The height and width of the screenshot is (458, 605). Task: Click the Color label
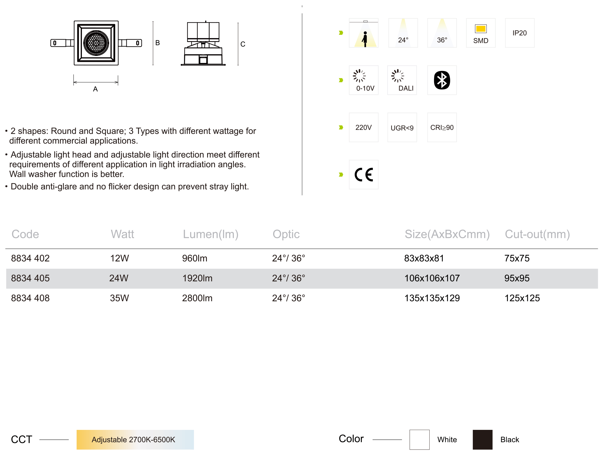(351, 439)
